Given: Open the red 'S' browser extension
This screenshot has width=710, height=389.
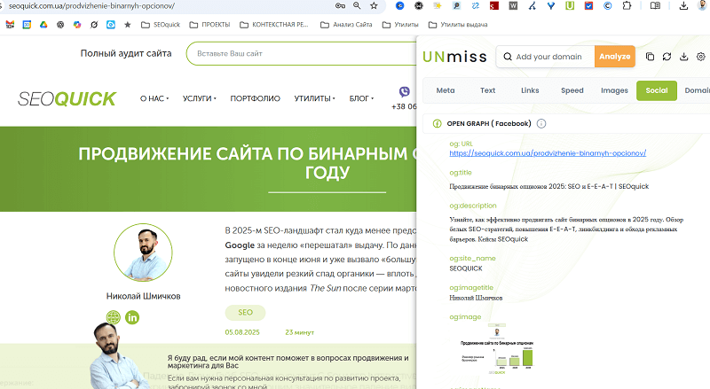Looking at the screenshot, I should [x=494, y=6].
